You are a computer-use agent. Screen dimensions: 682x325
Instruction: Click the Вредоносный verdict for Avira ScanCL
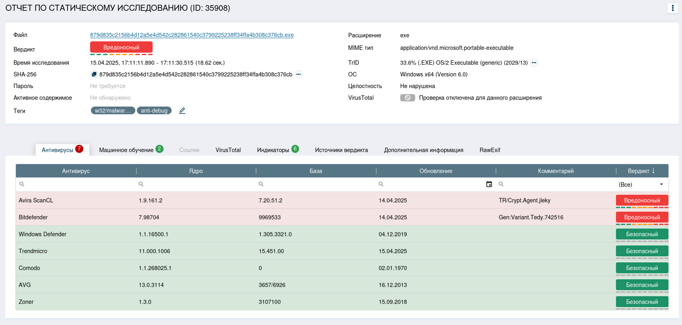pos(642,200)
